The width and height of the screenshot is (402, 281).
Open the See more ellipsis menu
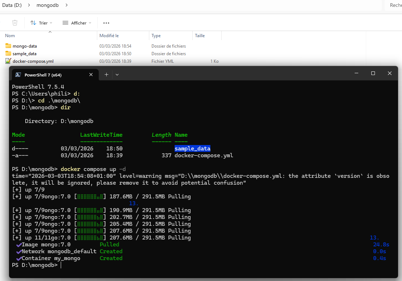click(x=106, y=23)
